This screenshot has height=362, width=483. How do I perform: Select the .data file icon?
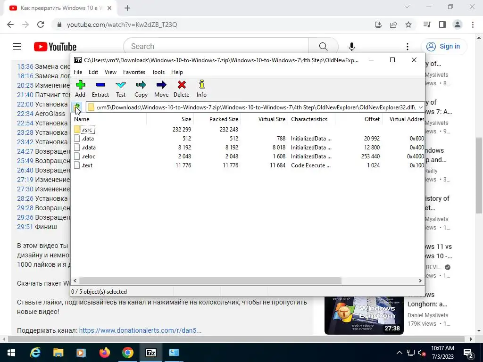(x=77, y=139)
